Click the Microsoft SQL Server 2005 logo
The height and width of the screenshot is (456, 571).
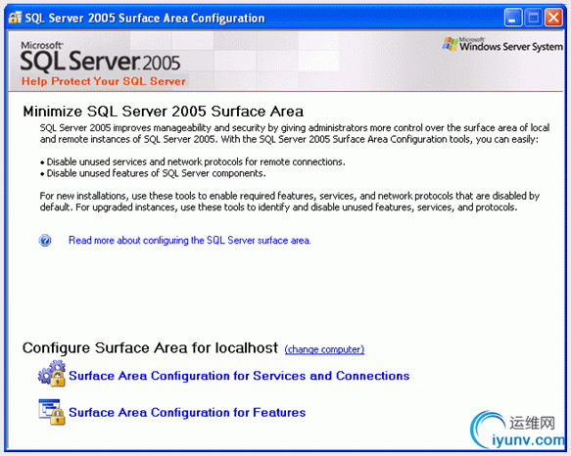101,57
